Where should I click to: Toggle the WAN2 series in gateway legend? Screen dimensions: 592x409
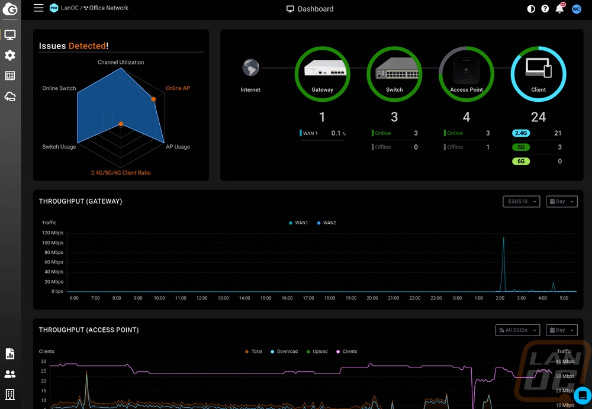tap(327, 223)
